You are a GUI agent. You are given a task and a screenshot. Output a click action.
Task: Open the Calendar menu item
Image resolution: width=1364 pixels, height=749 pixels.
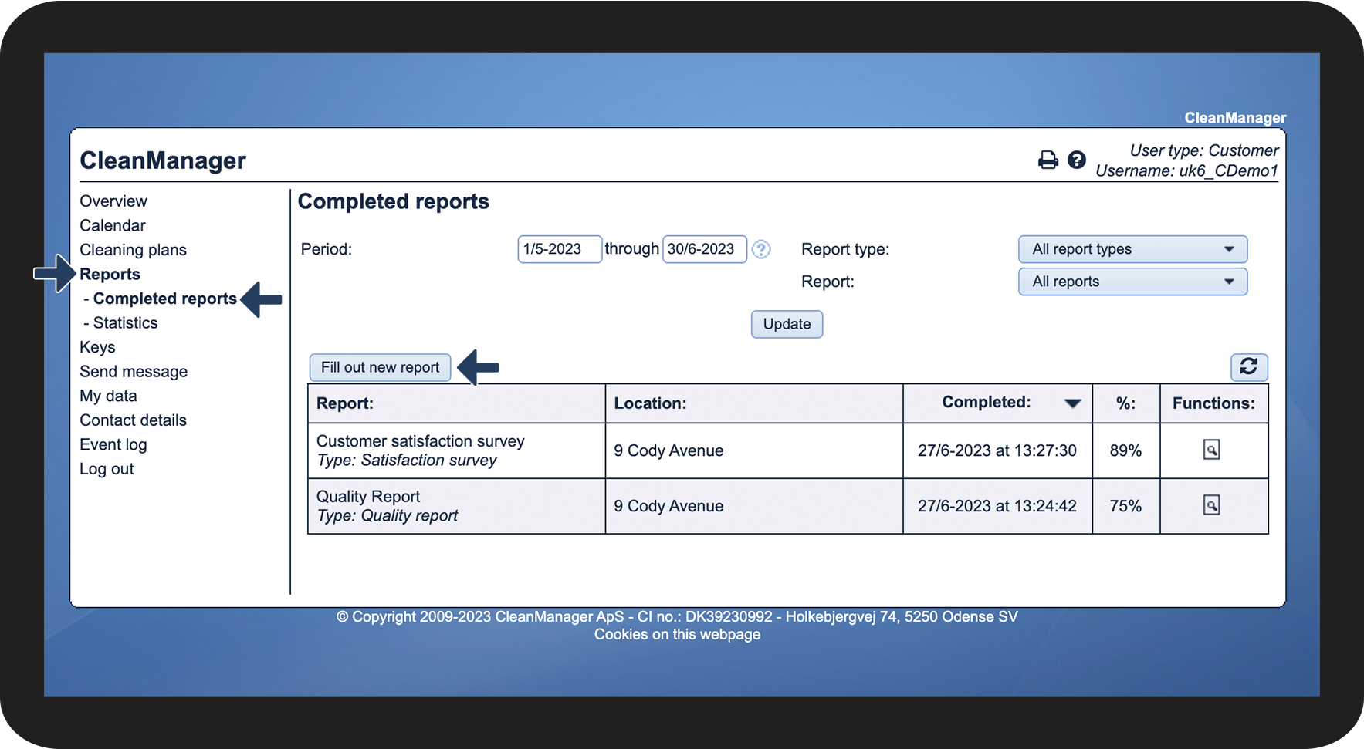(113, 225)
